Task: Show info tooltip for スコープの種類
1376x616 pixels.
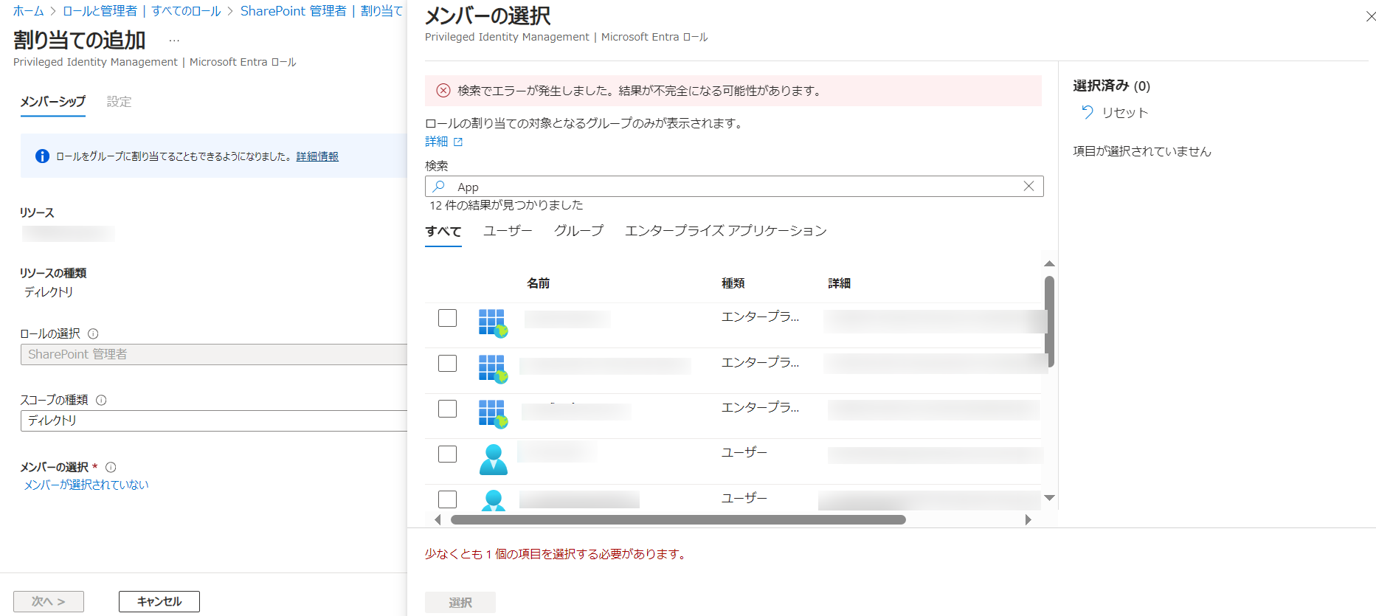Action: click(x=101, y=400)
